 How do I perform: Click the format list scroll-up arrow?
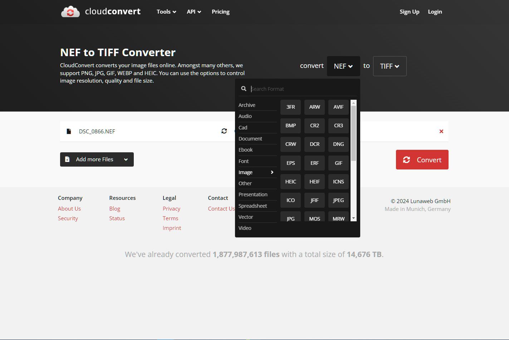[354, 103]
